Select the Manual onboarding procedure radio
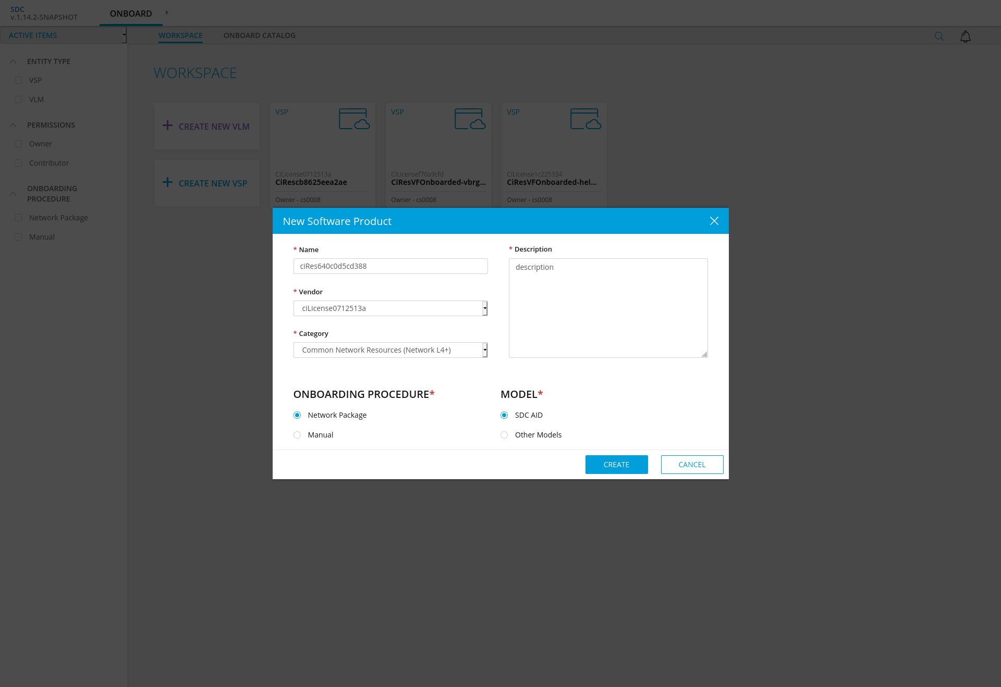The image size is (1001, 687). click(297, 435)
